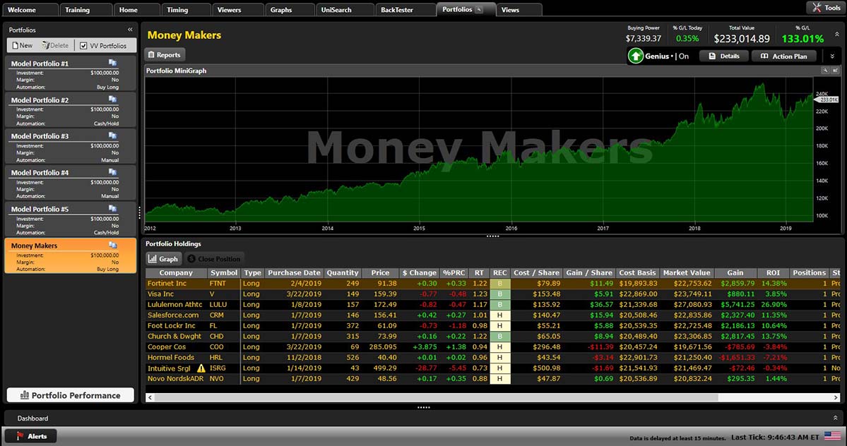Click the green Genius up-arrow icon
This screenshot has width=847, height=446.
636,56
